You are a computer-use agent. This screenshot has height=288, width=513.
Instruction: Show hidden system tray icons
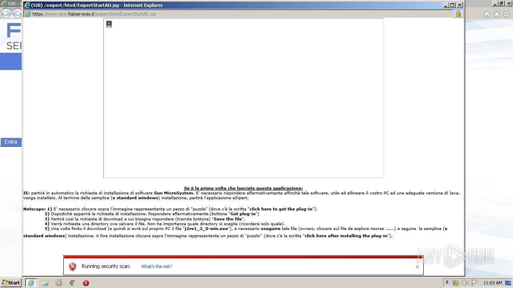tap(447, 283)
